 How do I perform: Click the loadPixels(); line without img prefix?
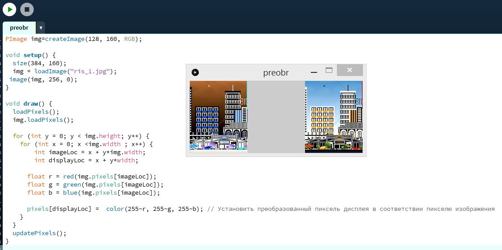click(x=36, y=112)
